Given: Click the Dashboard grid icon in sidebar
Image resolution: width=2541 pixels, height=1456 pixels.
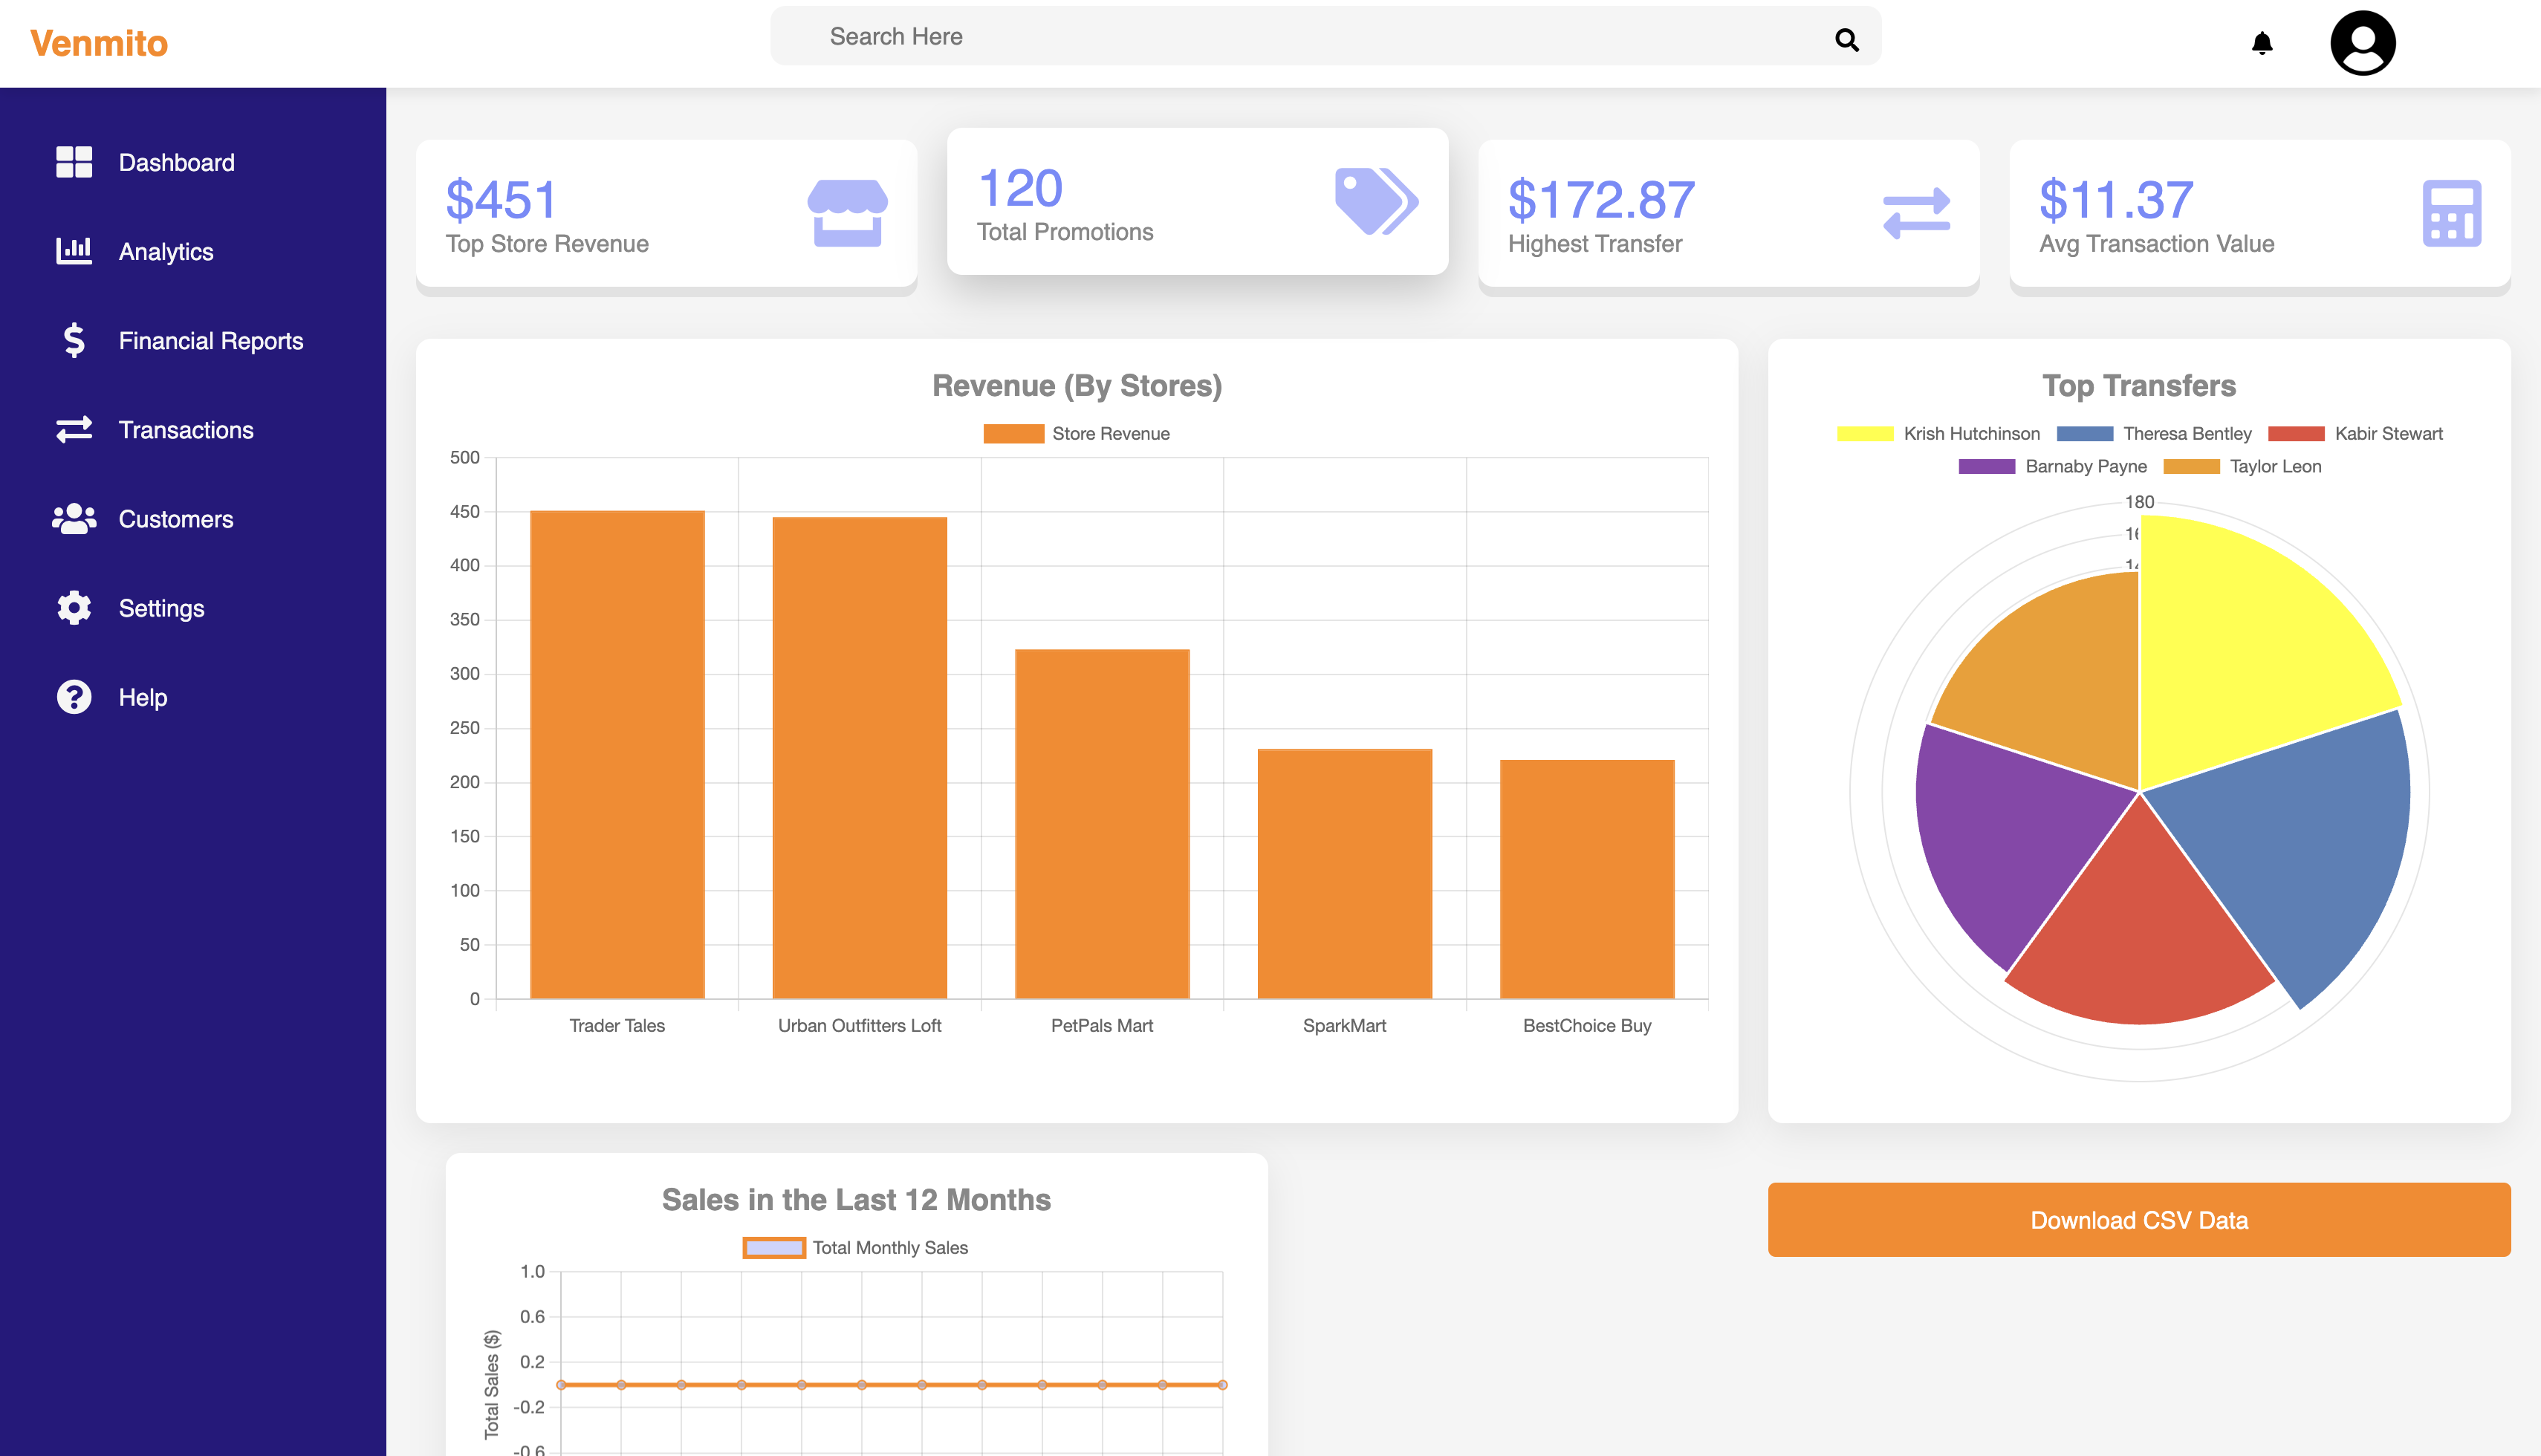Looking at the screenshot, I should coord(74,162).
